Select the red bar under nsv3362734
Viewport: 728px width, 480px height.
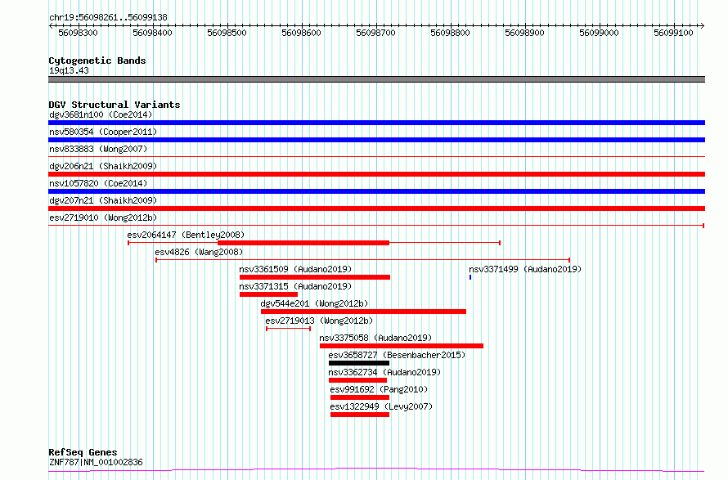[x=357, y=380]
